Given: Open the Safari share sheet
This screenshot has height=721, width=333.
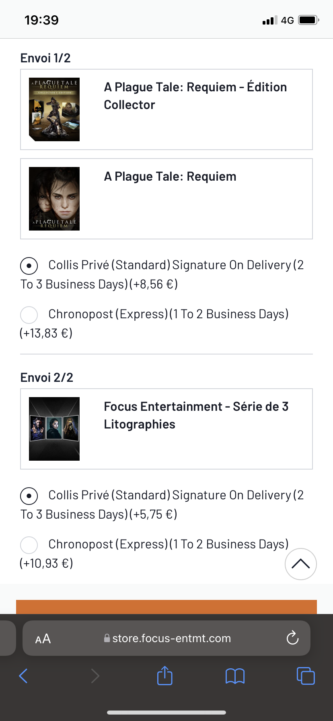Looking at the screenshot, I should pyautogui.click(x=164, y=676).
